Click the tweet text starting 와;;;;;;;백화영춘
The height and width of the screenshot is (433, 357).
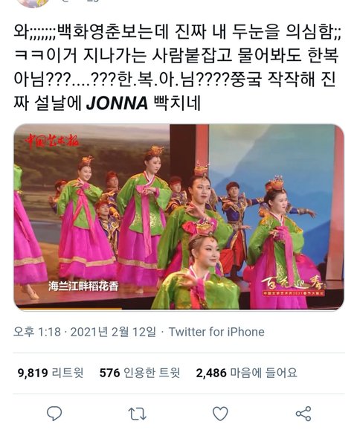click(178, 68)
